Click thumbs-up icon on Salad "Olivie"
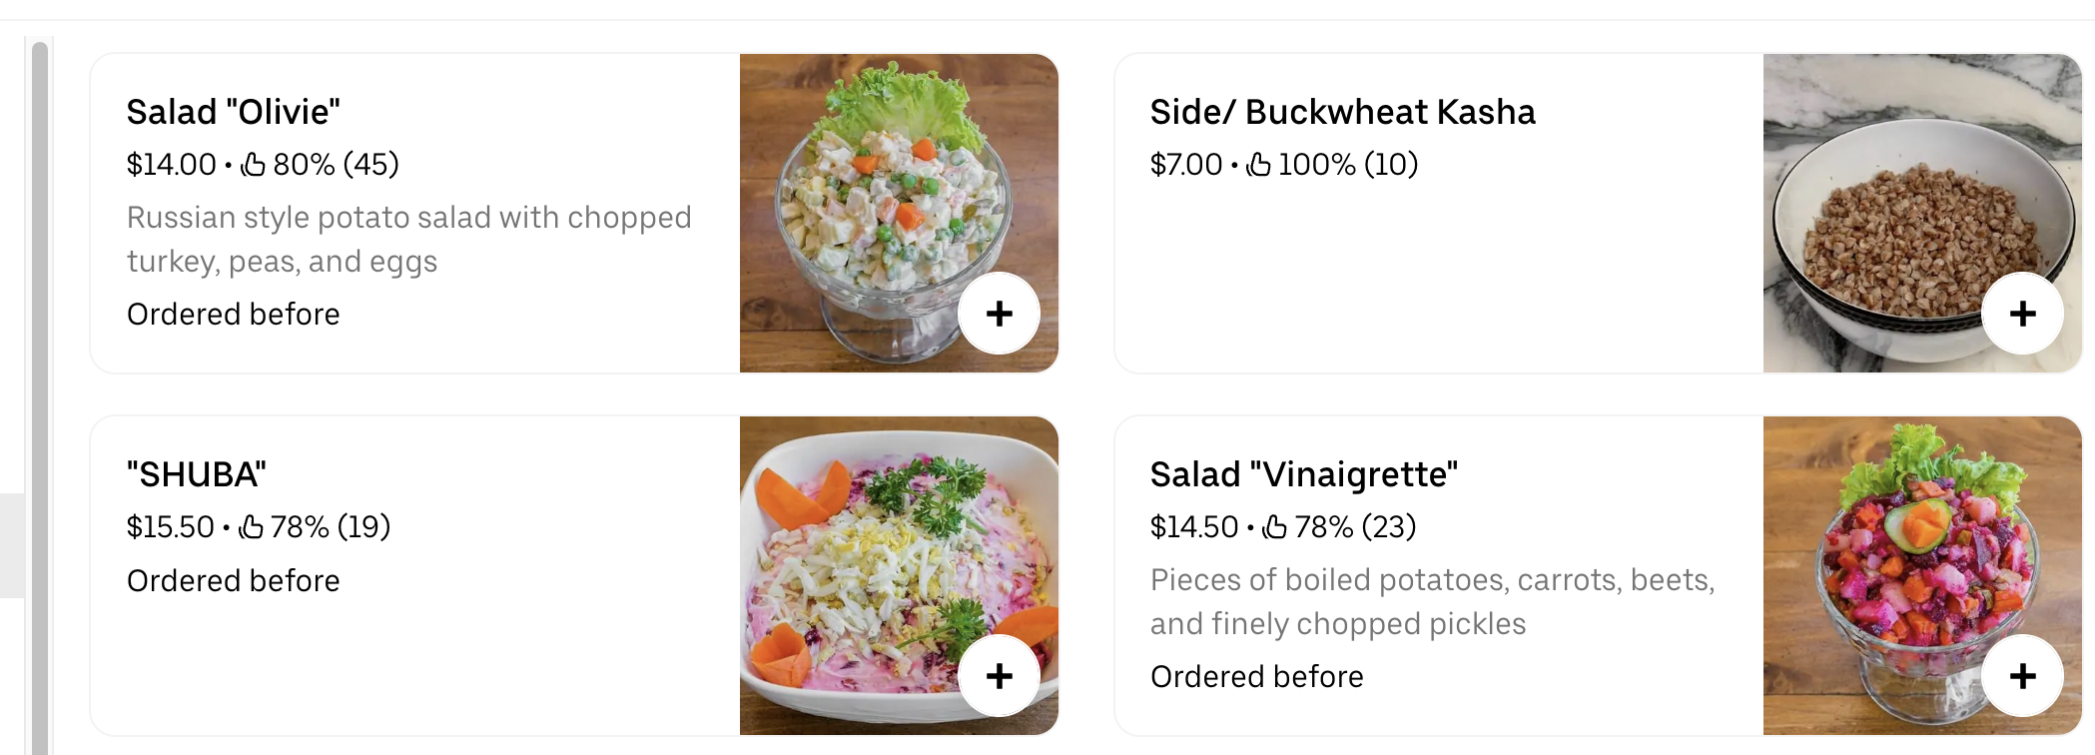The image size is (2095, 755). point(254,164)
